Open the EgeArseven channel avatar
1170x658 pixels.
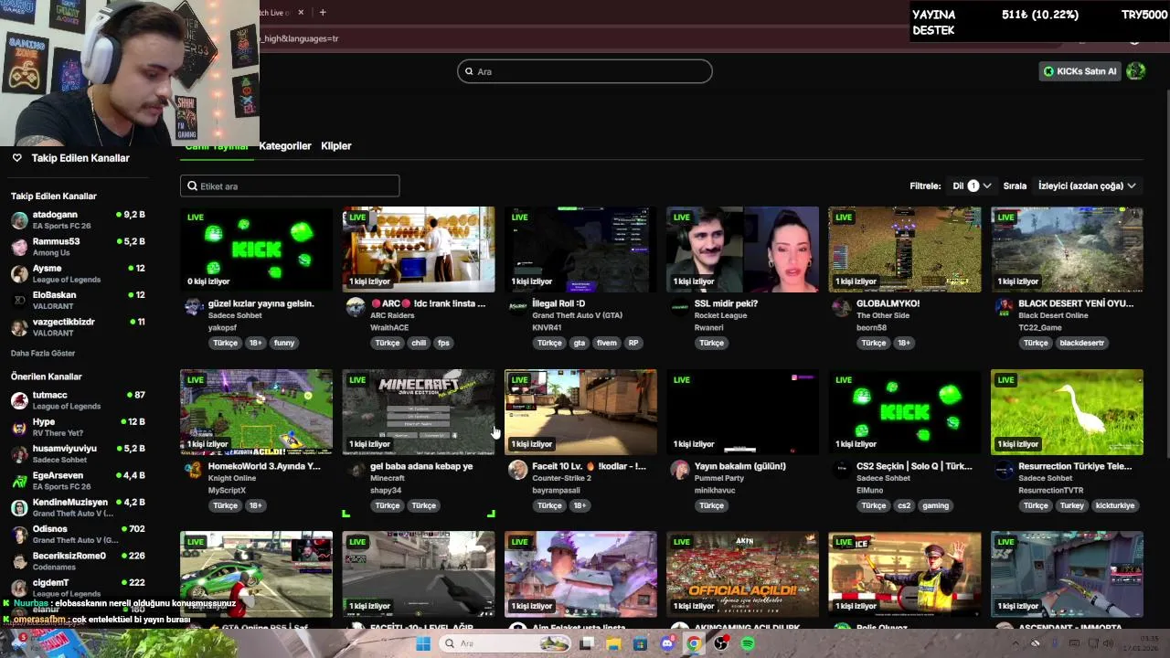coord(19,481)
